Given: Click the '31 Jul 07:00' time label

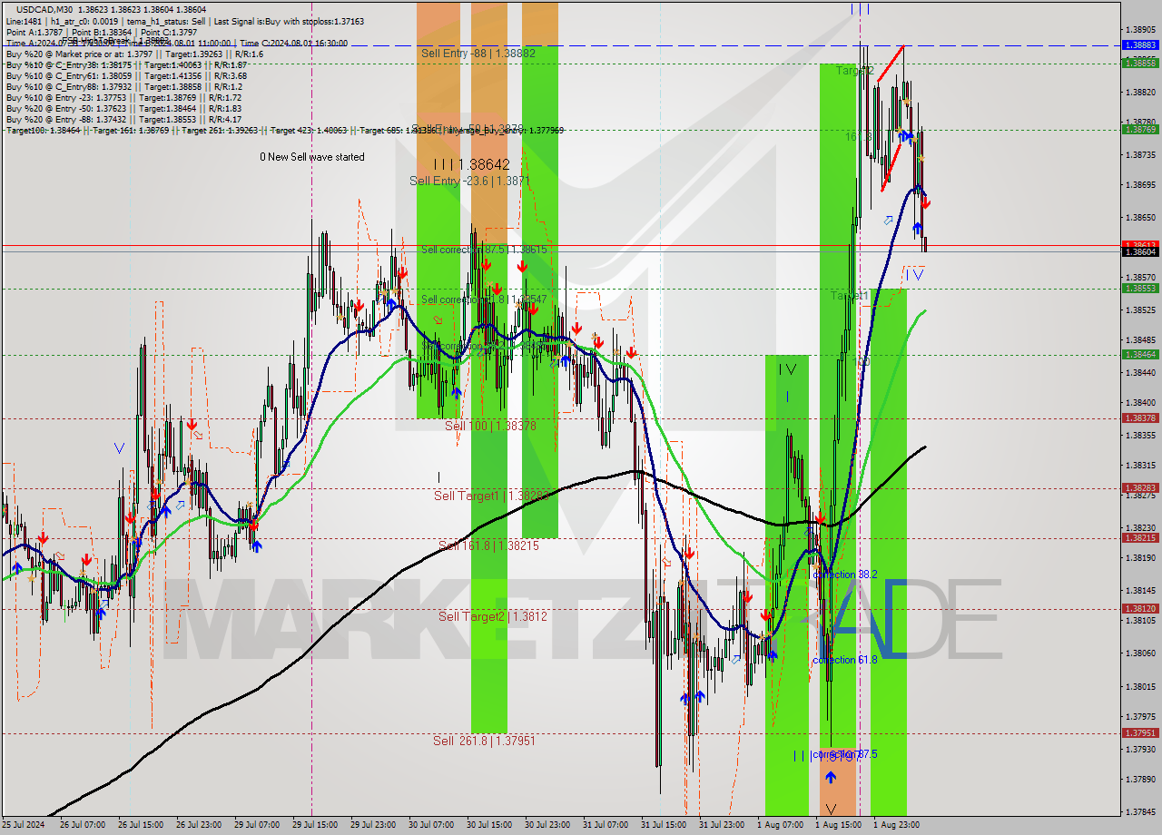Looking at the screenshot, I should click(606, 825).
